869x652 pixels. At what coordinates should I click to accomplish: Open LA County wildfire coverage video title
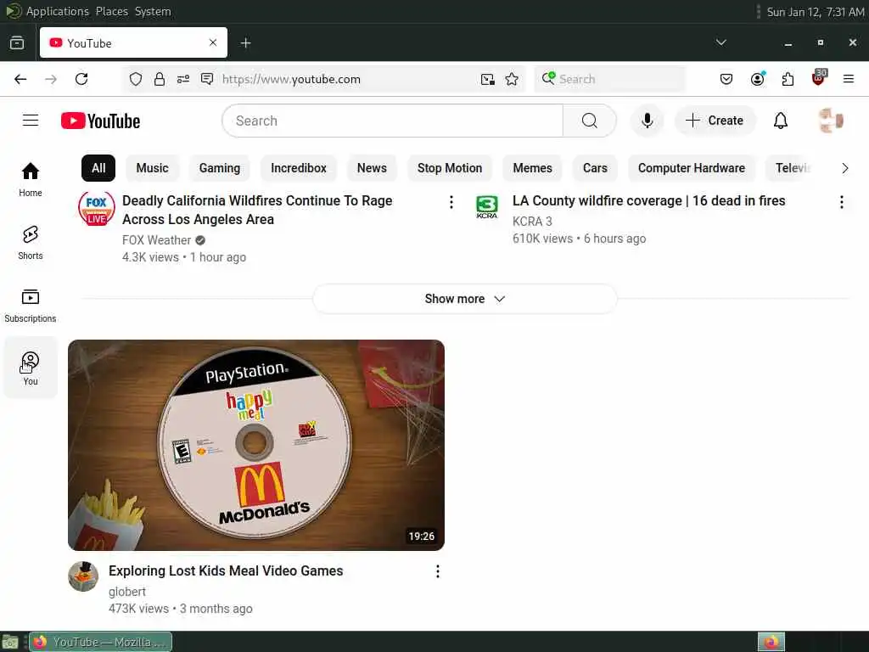point(648,200)
